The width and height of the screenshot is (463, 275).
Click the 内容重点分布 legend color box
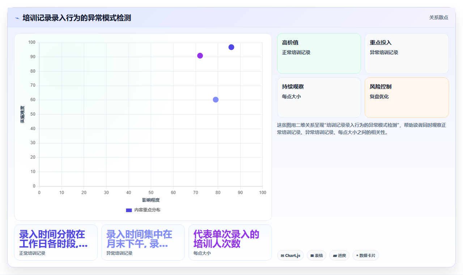pos(129,210)
